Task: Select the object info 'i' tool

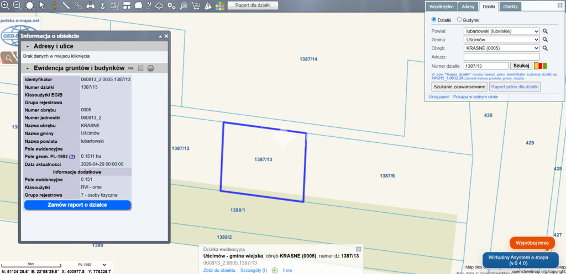Action: (x=54, y=6)
